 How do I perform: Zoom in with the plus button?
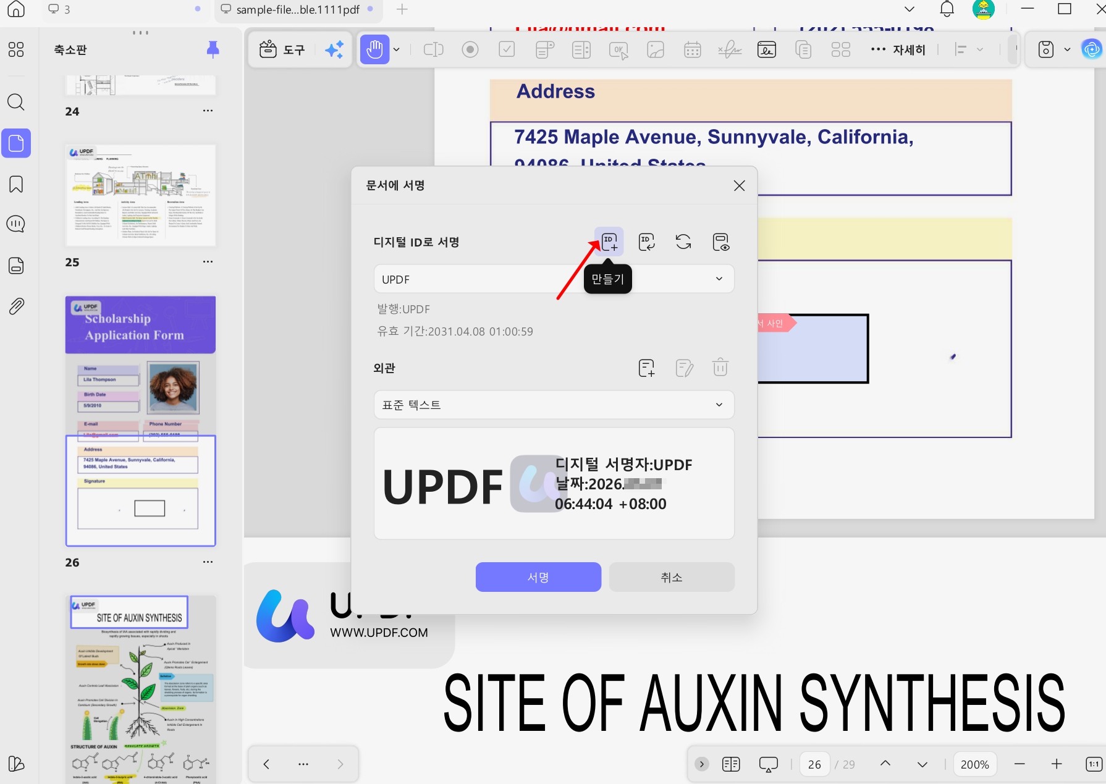1057,764
